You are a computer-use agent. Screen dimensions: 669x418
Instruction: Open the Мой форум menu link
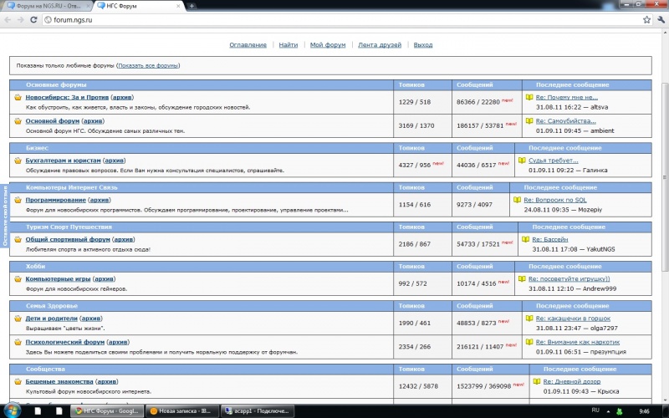327,45
